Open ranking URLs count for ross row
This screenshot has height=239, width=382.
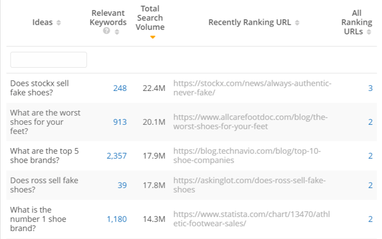coord(370,185)
